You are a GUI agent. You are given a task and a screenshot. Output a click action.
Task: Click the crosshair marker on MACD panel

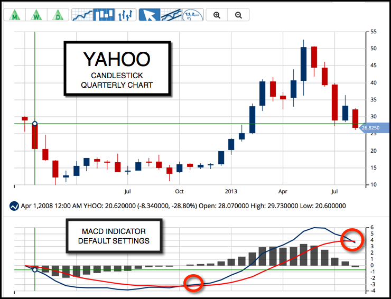point(35,270)
